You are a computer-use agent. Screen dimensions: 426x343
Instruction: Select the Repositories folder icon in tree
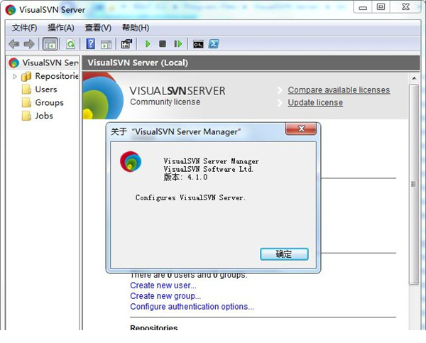(26, 77)
